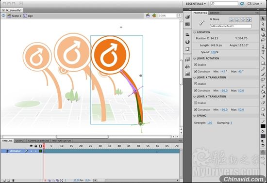This screenshot has height=183, width=267.
Task: Open the Transform panel icon
Action: click(x=187, y=49)
